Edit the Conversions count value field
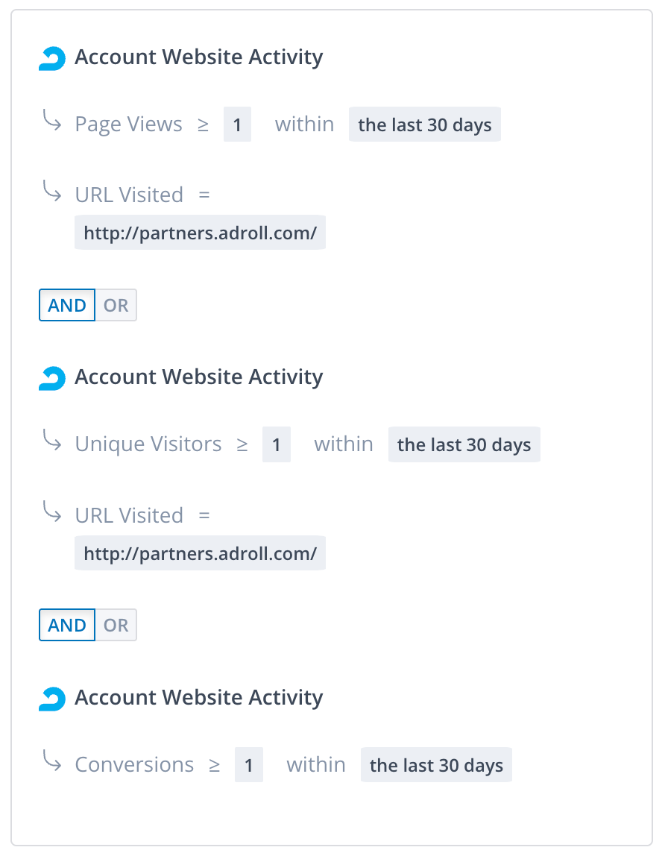 point(249,766)
